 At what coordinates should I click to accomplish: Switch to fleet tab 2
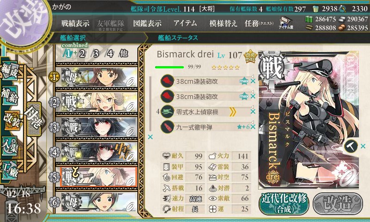point(82,54)
